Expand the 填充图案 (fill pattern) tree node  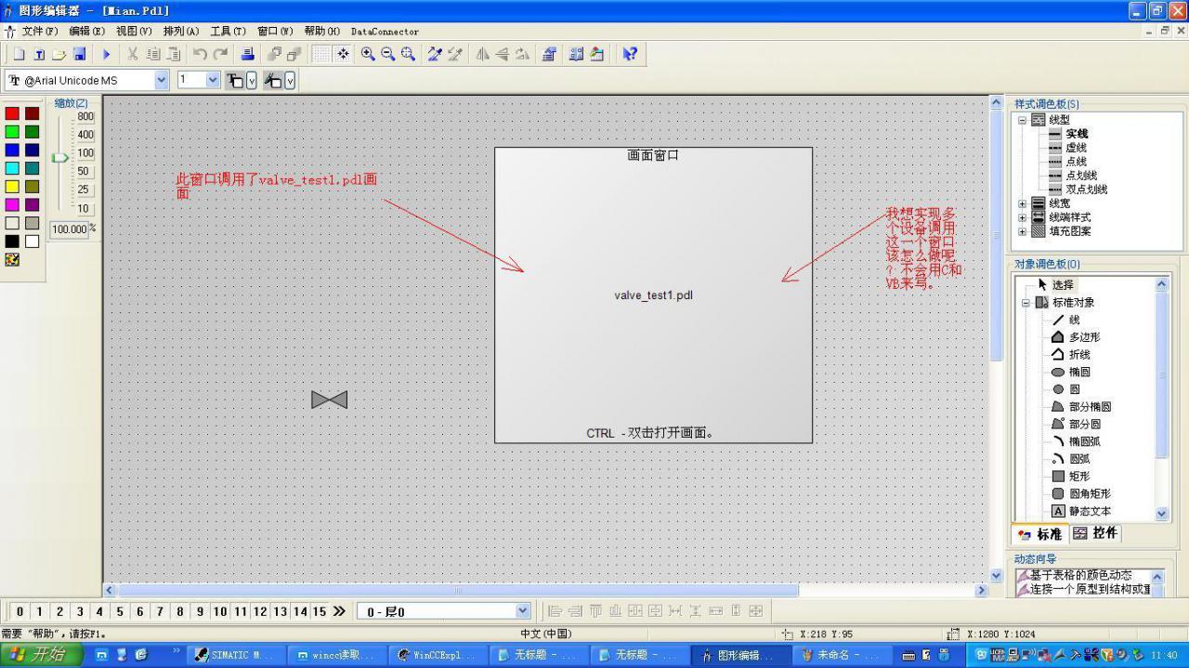(x=1023, y=231)
